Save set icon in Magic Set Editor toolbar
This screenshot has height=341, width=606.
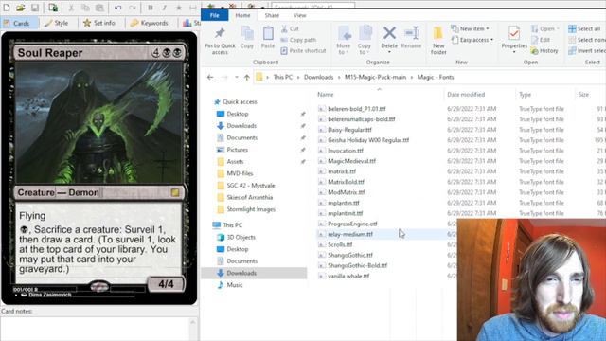(35, 8)
